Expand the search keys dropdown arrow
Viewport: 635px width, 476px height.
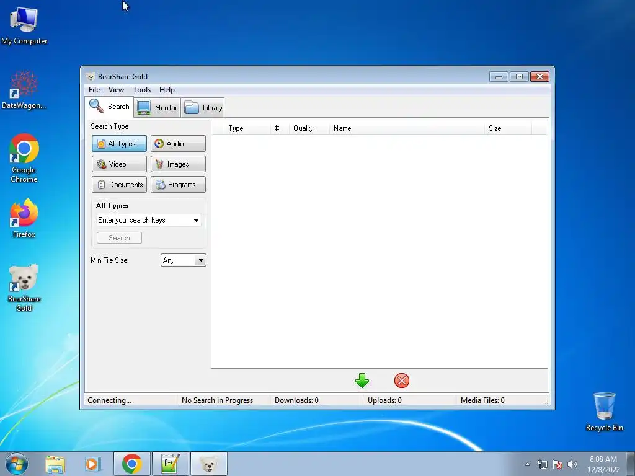pyautogui.click(x=196, y=220)
